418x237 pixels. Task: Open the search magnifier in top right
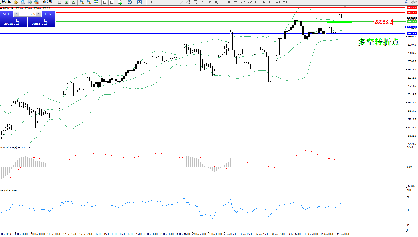(x=406, y=2)
